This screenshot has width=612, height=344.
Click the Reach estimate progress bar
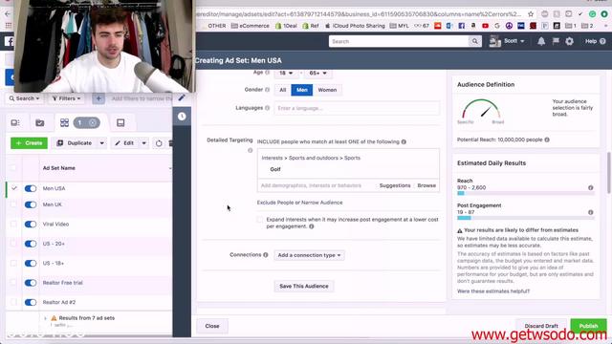525,193
